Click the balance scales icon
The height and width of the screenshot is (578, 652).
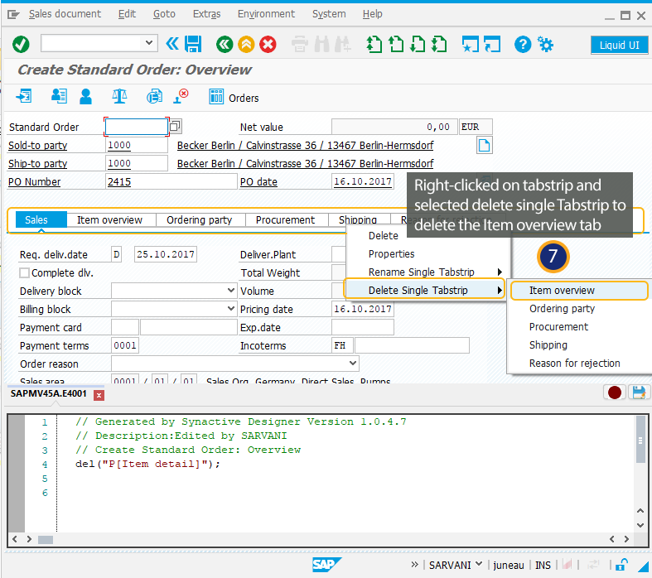pyautogui.click(x=119, y=96)
